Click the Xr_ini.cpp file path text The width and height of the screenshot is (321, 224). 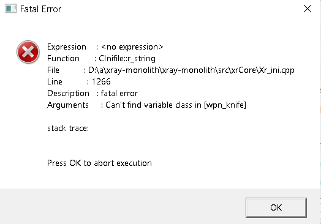coord(191,70)
